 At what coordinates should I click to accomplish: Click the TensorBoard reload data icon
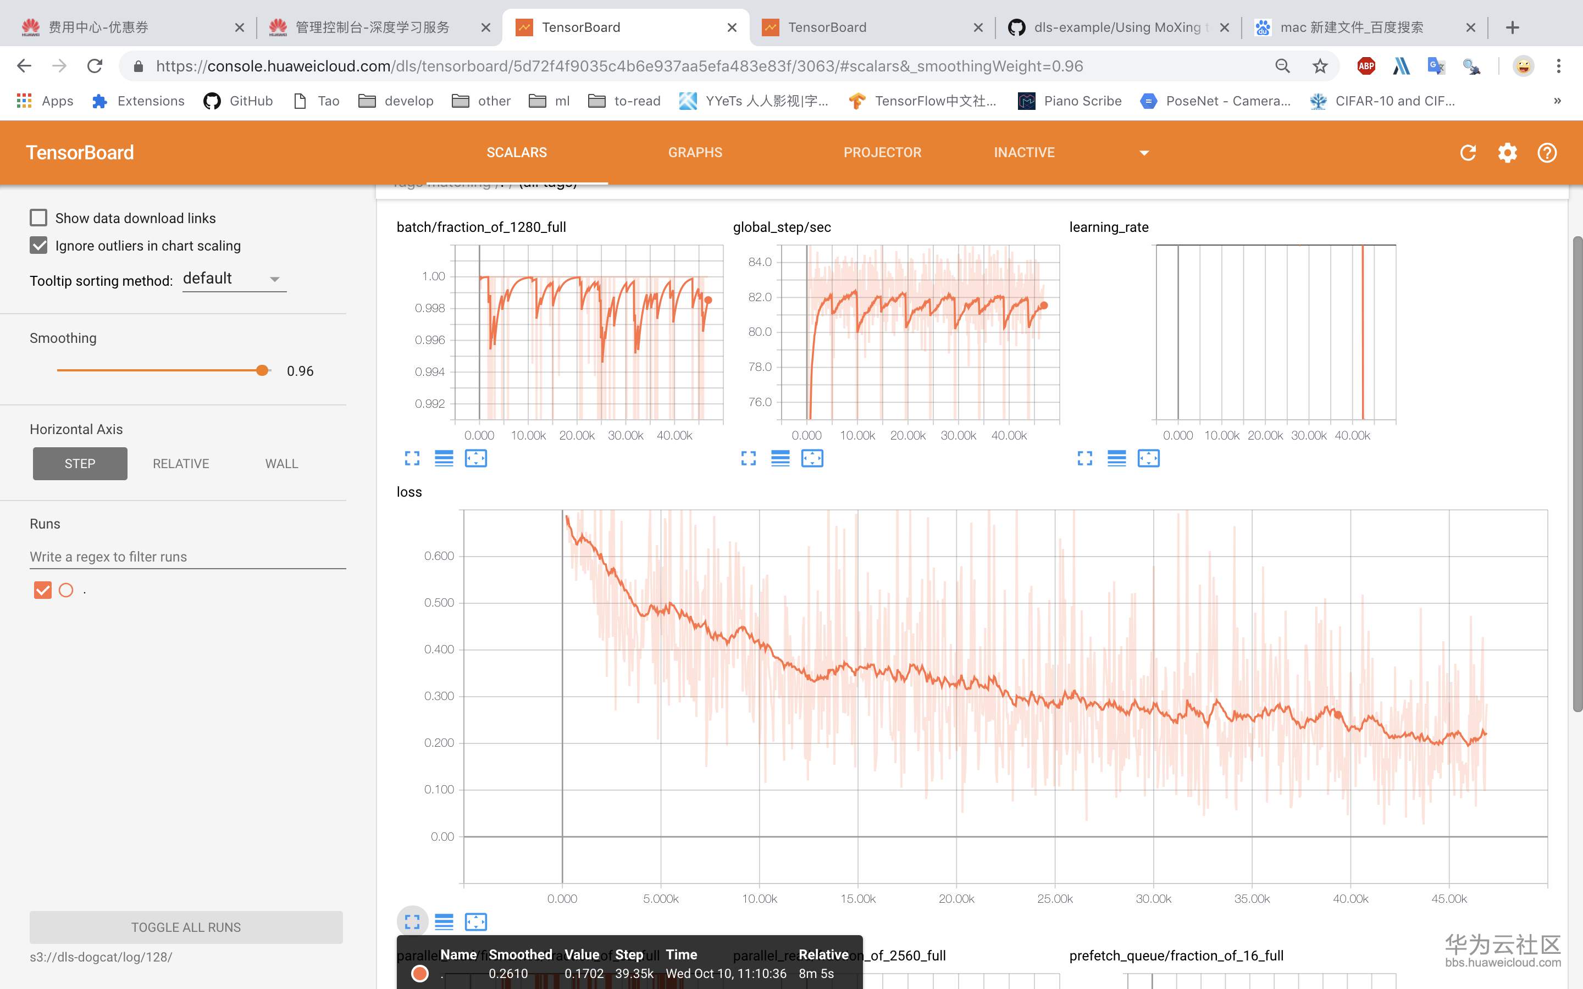(x=1467, y=152)
